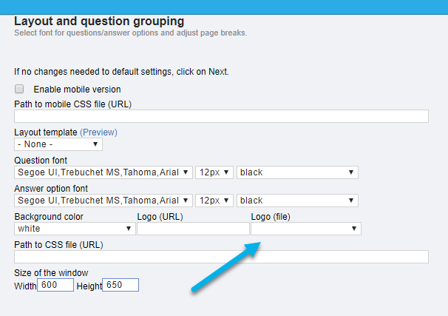Change the Answer option font size dropdown
The height and width of the screenshot is (316, 448).
214,200
